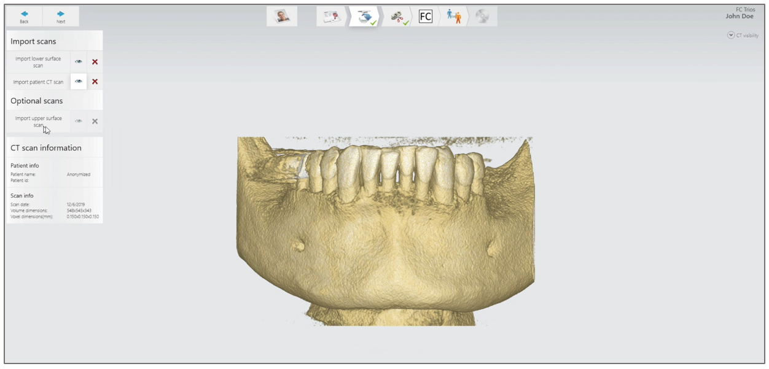This screenshot has width=769, height=369.
Task: Toggle visibility of the patient CT scan
Action: pos(78,81)
